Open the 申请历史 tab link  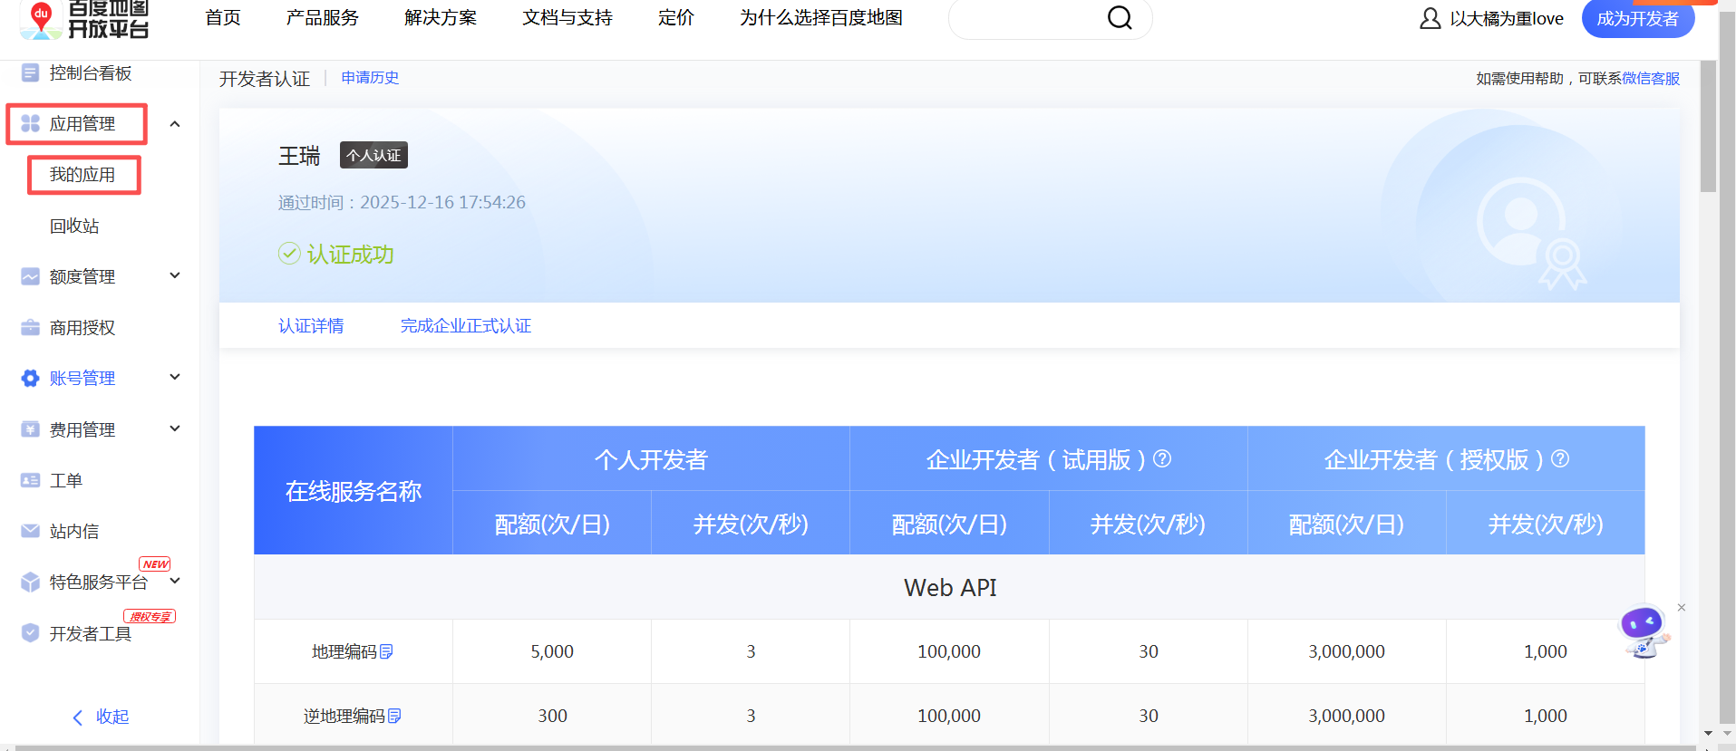370,78
